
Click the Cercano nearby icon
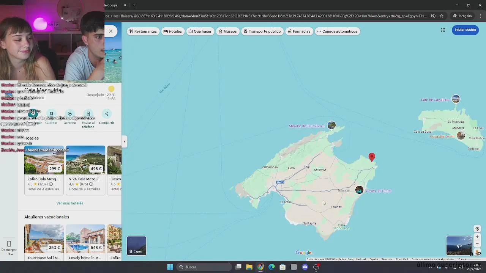(x=70, y=114)
